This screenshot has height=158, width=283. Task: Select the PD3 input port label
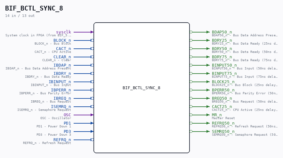point(67,131)
